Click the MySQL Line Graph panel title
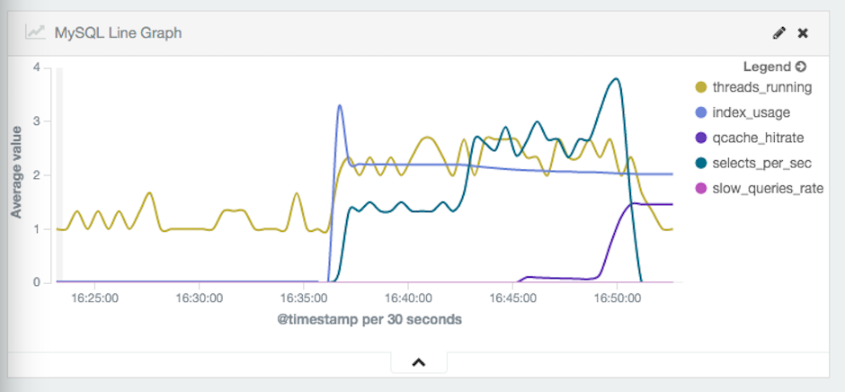The height and width of the screenshot is (392, 845). (118, 33)
